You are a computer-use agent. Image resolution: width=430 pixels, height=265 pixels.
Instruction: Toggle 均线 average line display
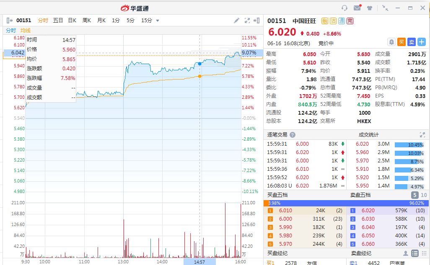26,31
